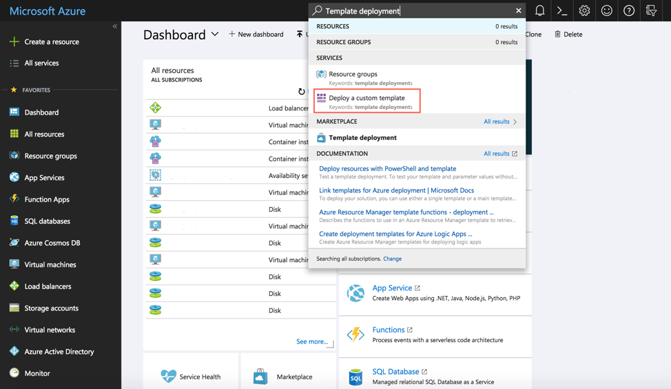Open the notifications bell icon
The image size is (671, 389).
click(540, 10)
